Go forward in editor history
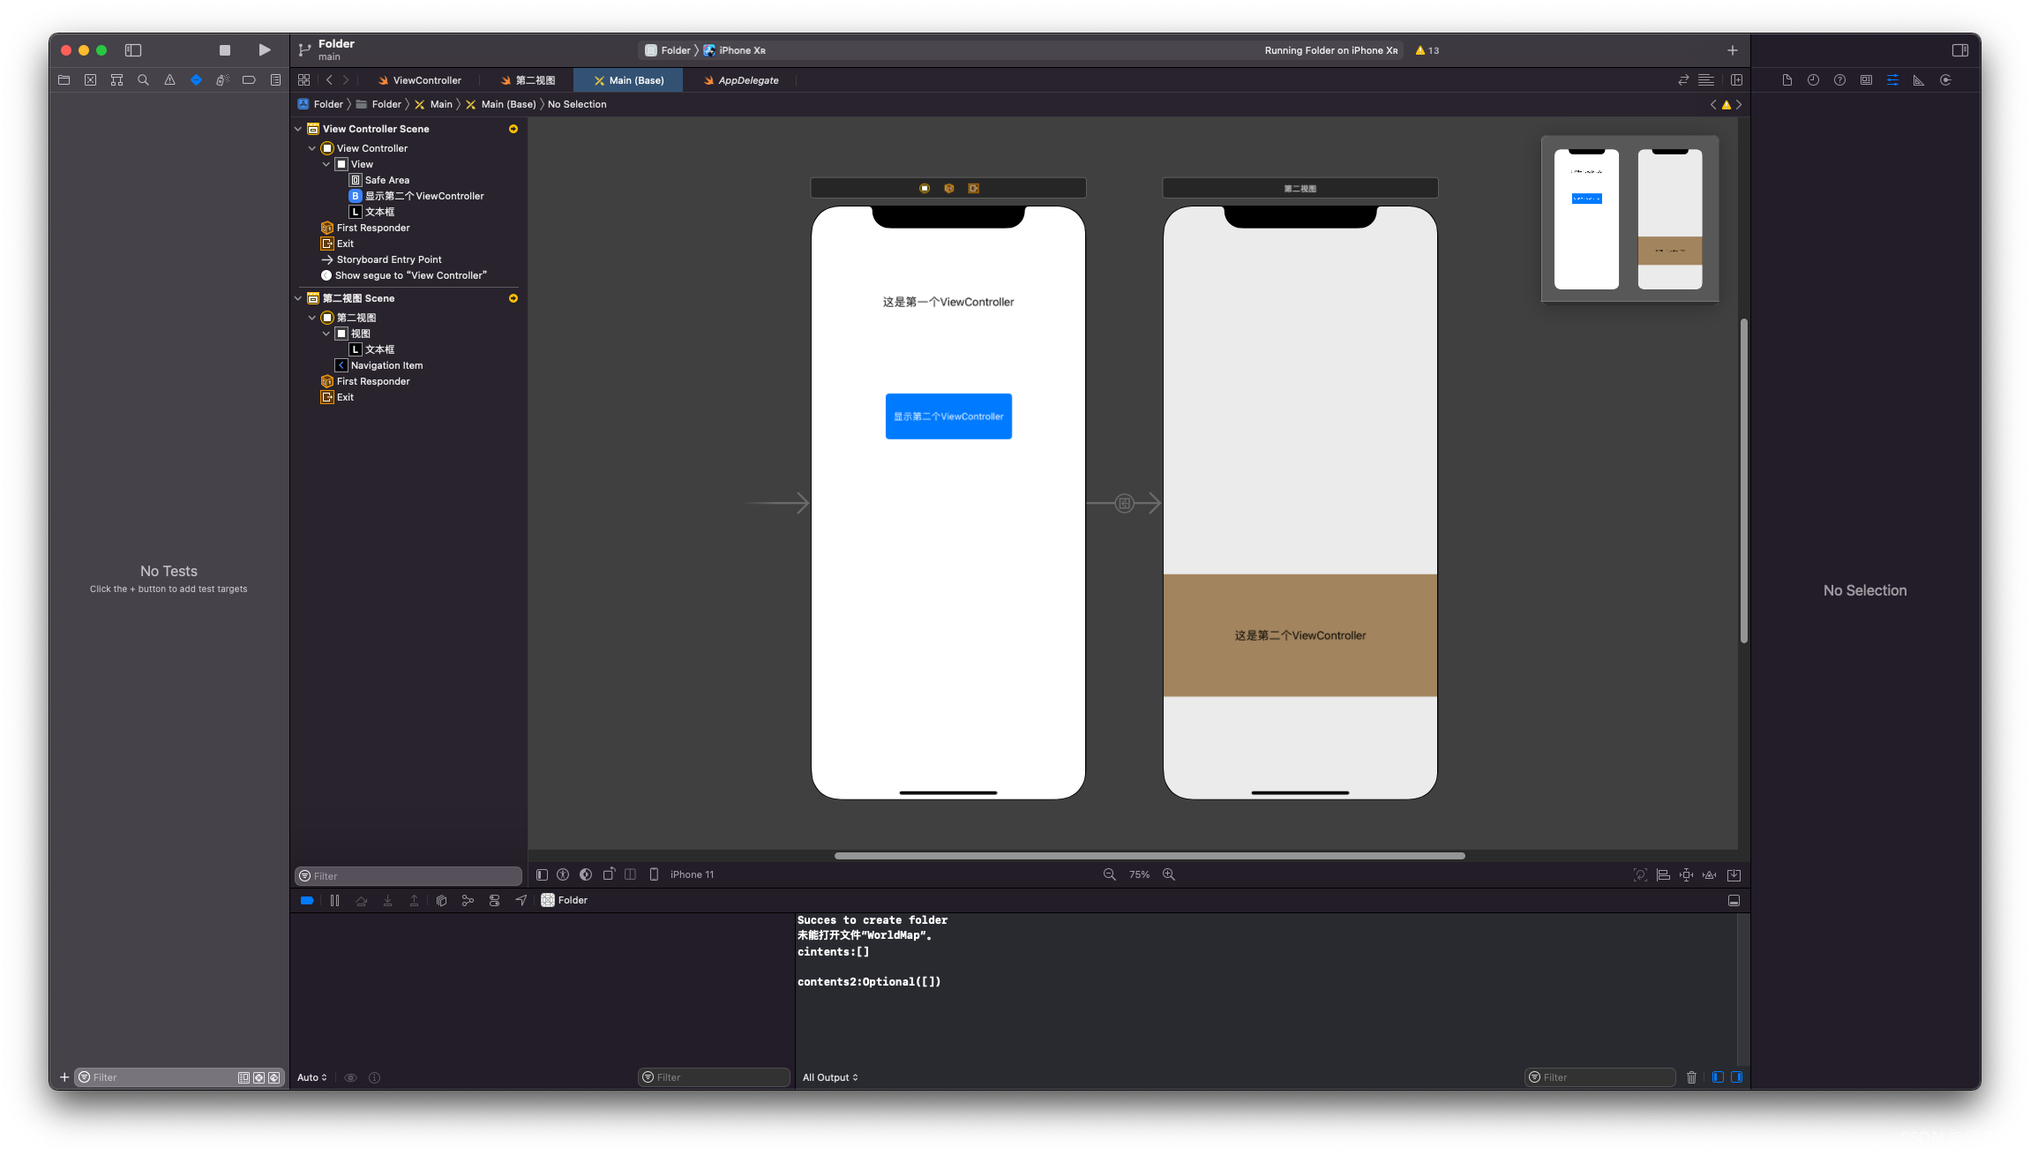This screenshot has width=2030, height=1155. click(x=346, y=80)
